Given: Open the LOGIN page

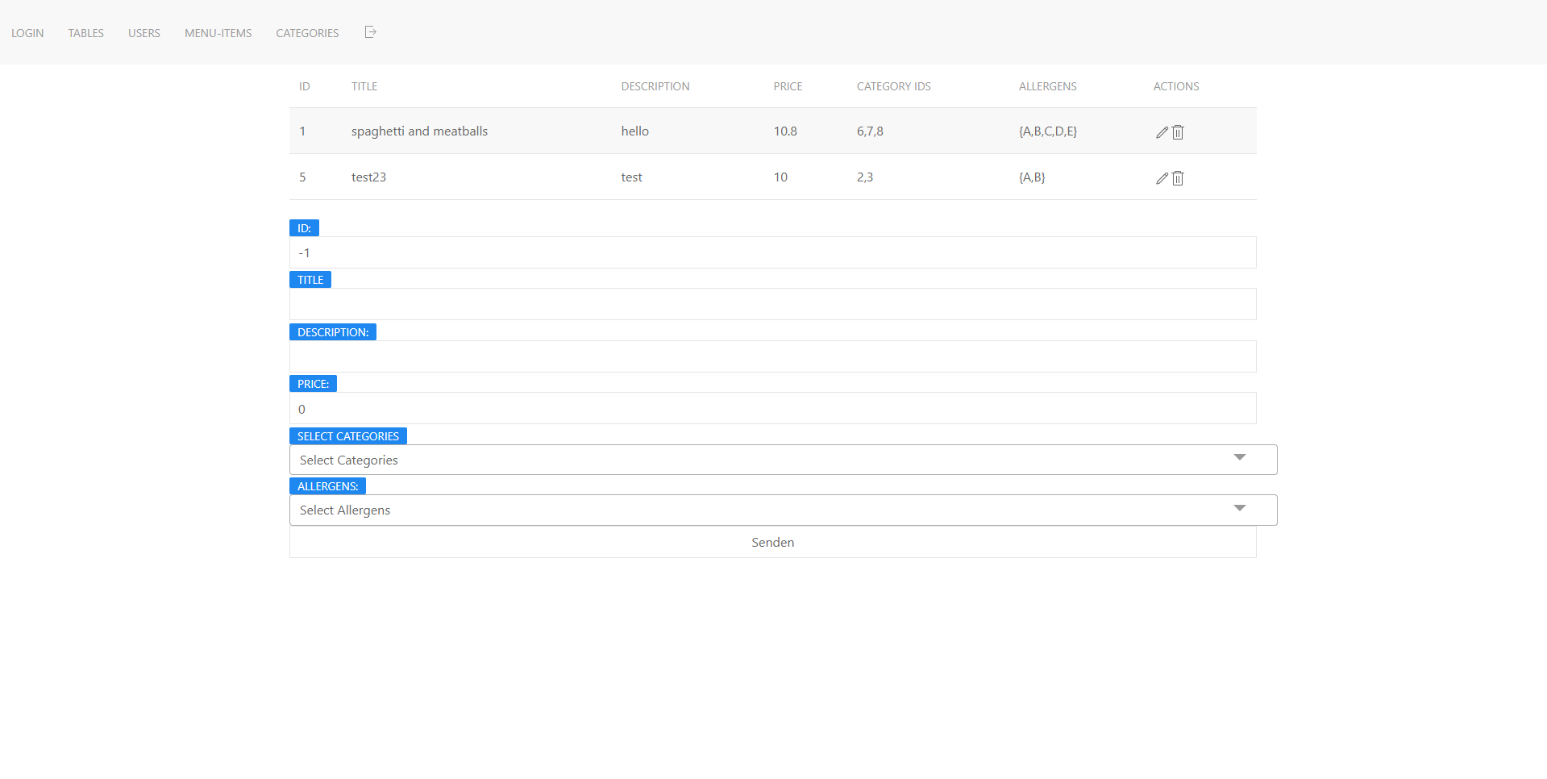Looking at the screenshot, I should 27,33.
